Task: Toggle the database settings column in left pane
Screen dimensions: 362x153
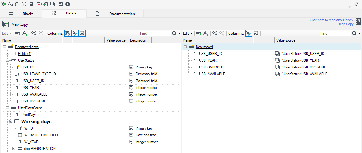Action: [x=68, y=33]
